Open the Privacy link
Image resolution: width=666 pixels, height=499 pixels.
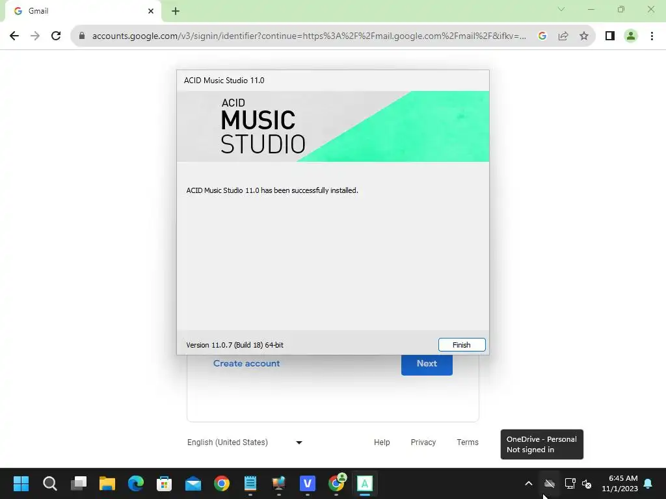click(423, 442)
